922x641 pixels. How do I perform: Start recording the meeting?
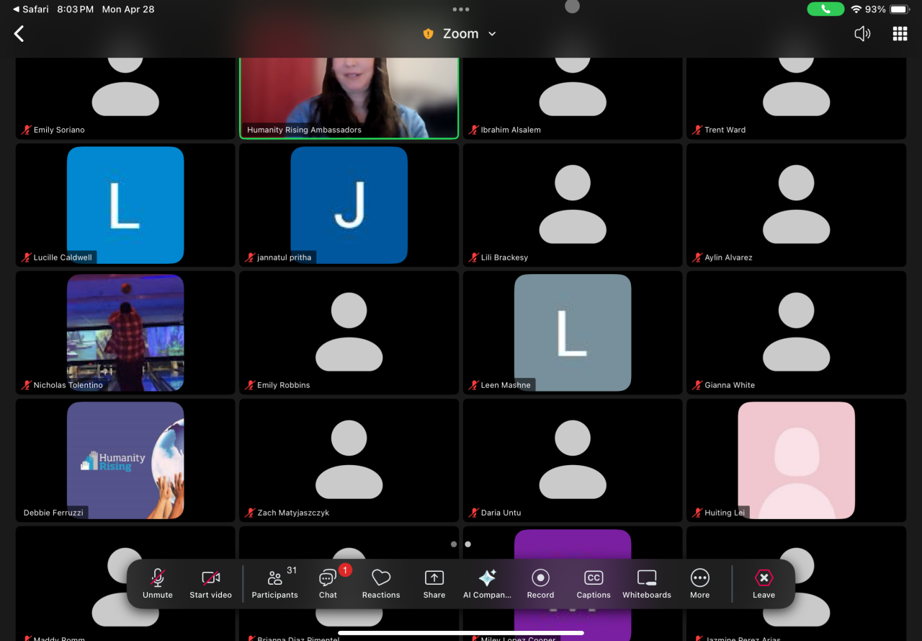coord(540,583)
